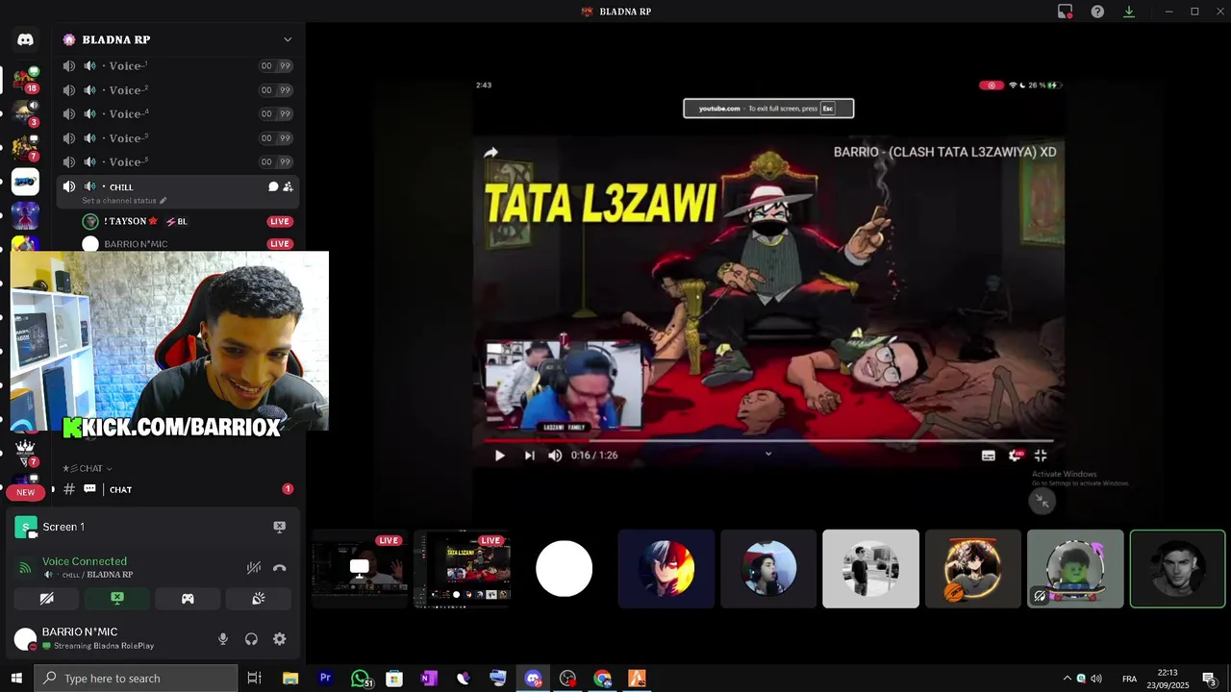
Task: Select the first LIVE stream thumbnail
Action: click(x=360, y=569)
